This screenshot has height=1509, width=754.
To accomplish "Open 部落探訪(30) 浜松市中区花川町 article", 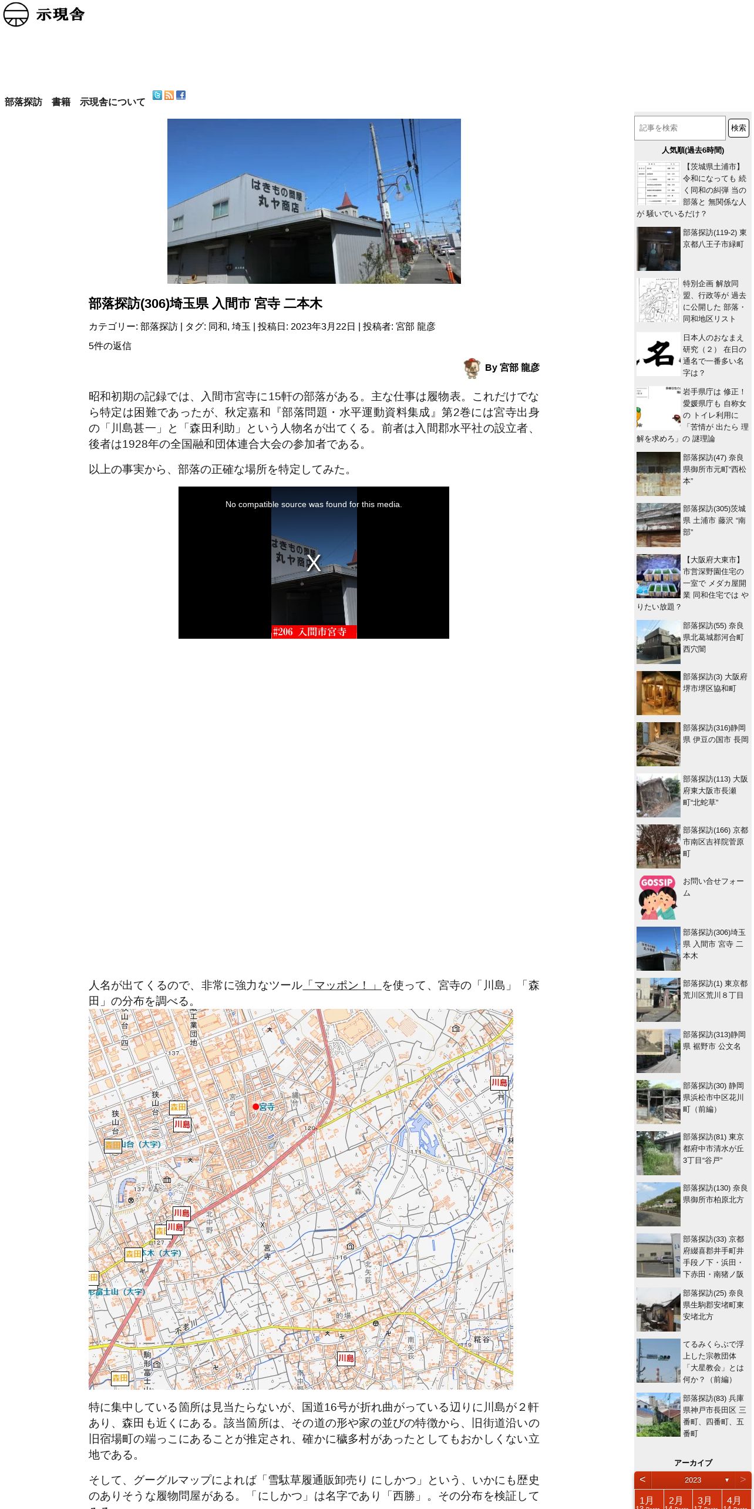I will click(x=692, y=1102).
